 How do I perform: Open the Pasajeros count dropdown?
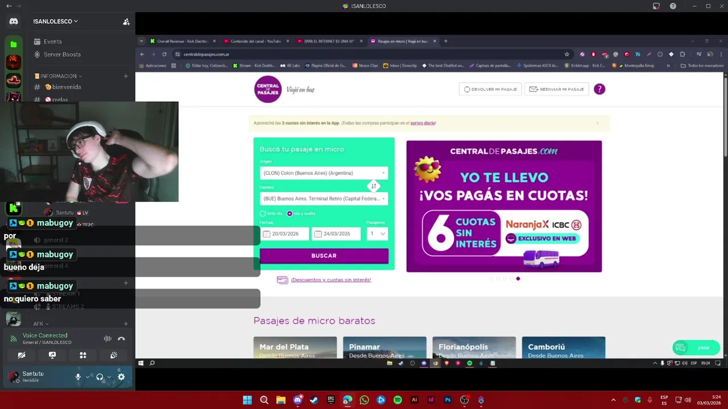tap(378, 233)
